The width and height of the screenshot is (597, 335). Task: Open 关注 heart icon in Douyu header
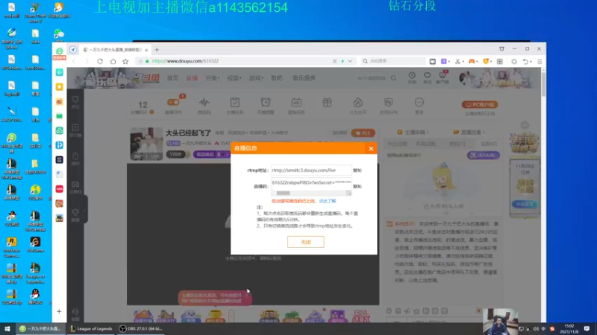427,77
